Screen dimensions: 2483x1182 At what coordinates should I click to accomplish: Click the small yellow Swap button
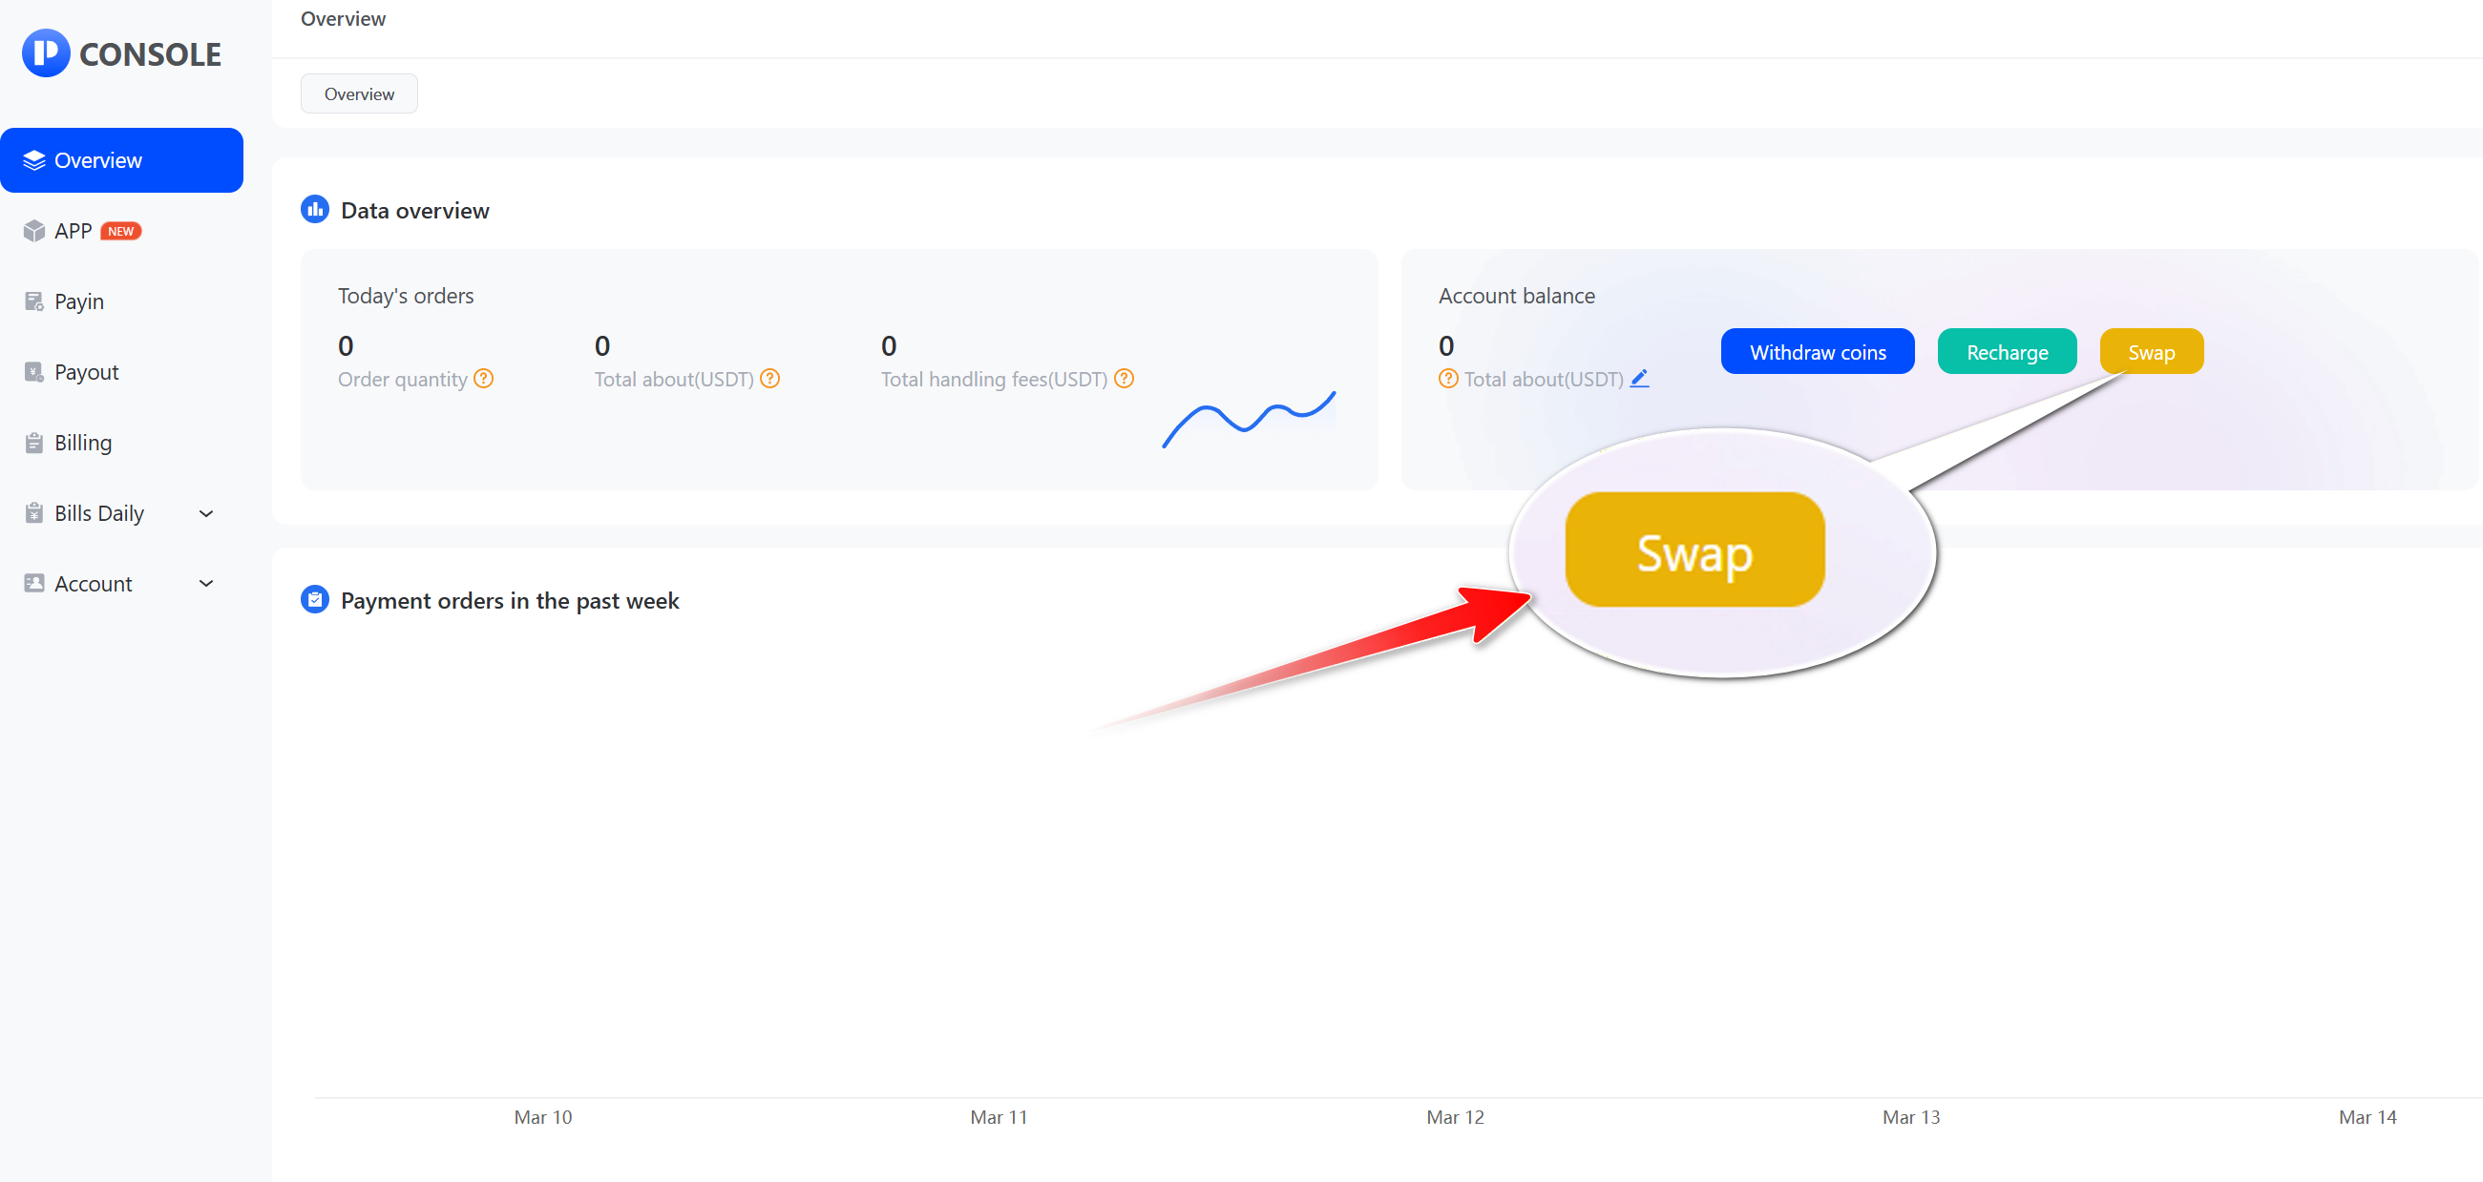(x=2151, y=352)
